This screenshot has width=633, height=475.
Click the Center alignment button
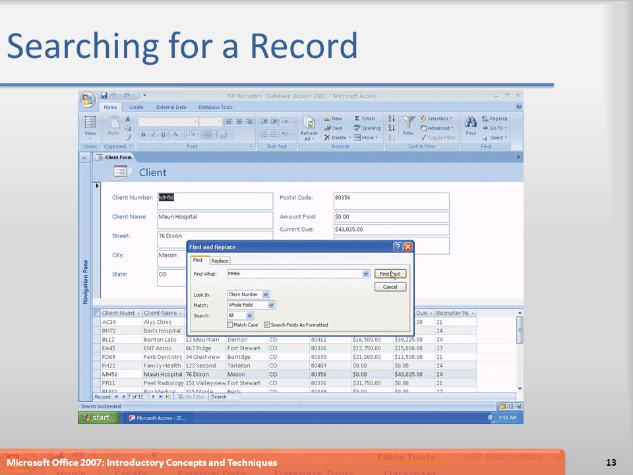(239, 121)
